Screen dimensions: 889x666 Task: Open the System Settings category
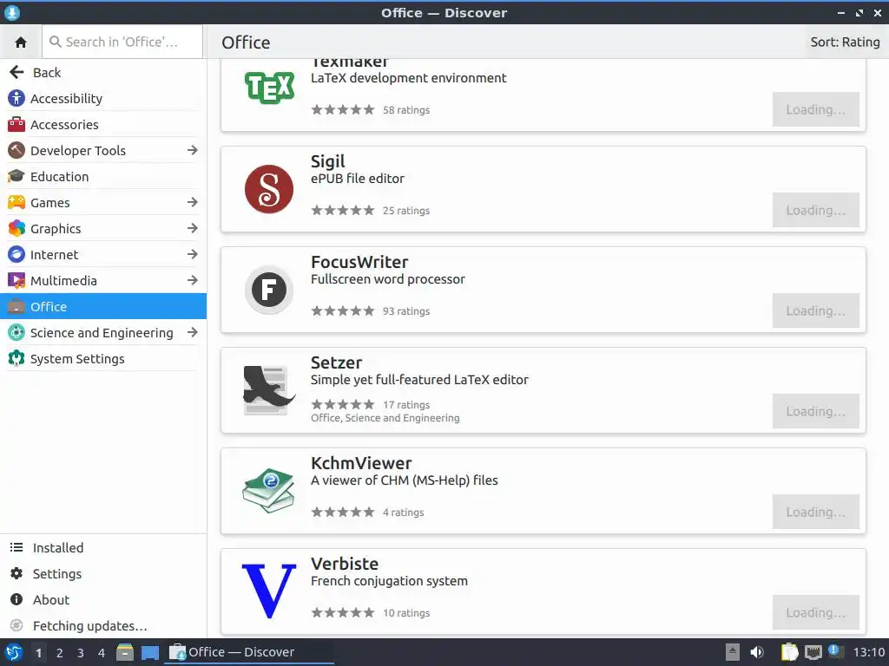[103, 359]
